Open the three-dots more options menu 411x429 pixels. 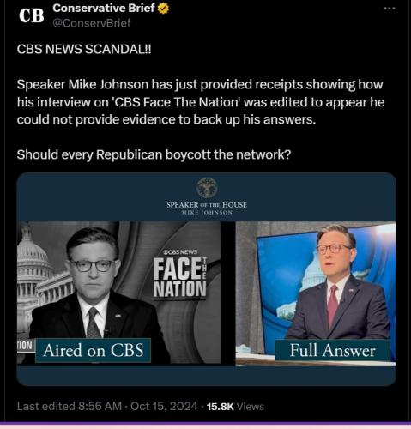390,9
